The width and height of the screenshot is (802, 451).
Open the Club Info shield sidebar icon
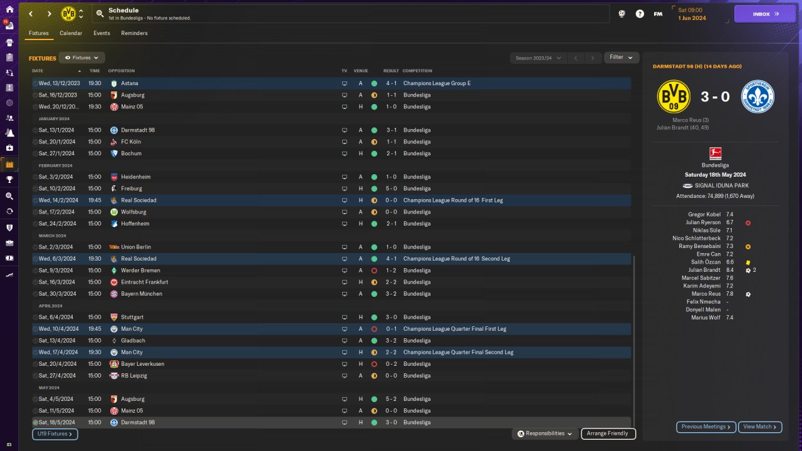[9, 227]
